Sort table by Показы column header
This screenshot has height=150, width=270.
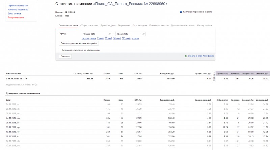pyautogui.click(x=107, y=100)
